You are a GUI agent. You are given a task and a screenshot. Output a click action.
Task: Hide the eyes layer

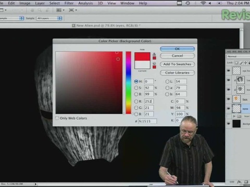pyautogui.click(x=228, y=109)
